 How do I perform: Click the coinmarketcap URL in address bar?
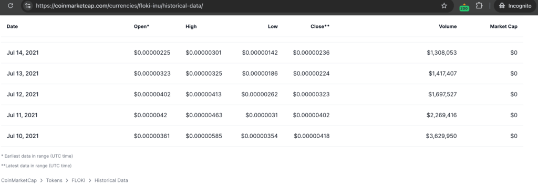pyautogui.click(x=119, y=6)
